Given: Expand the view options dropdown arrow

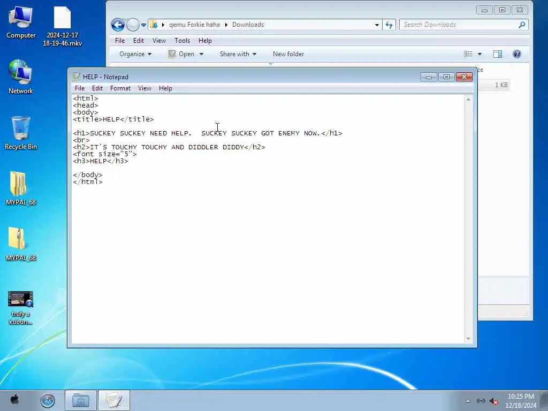Looking at the screenshot, I should 479,54.
